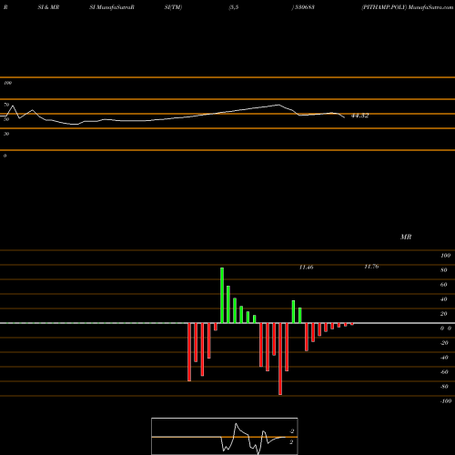Screen dimensions: 455x455
Task: Click the 'SI & MR' header text
Action: coord(48,7)
